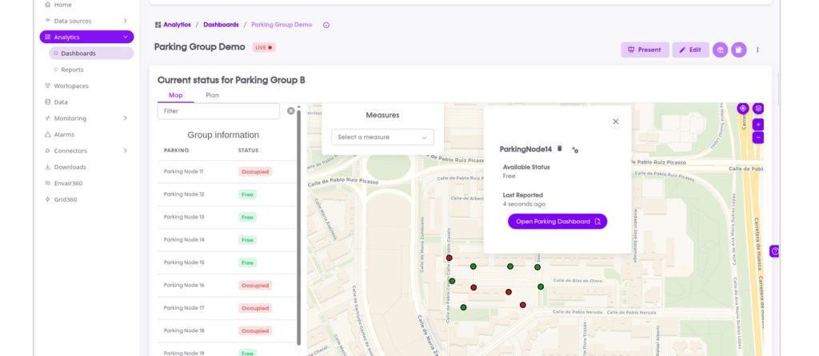Click the scroll-up arrow above list scrollbar

click(299, 106)
